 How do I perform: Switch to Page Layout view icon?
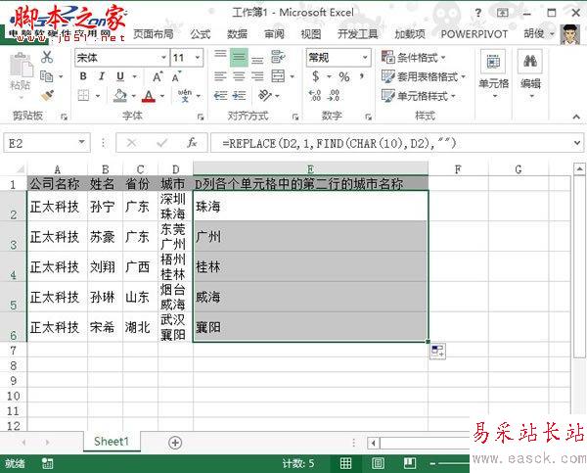(x=378, y=463)
